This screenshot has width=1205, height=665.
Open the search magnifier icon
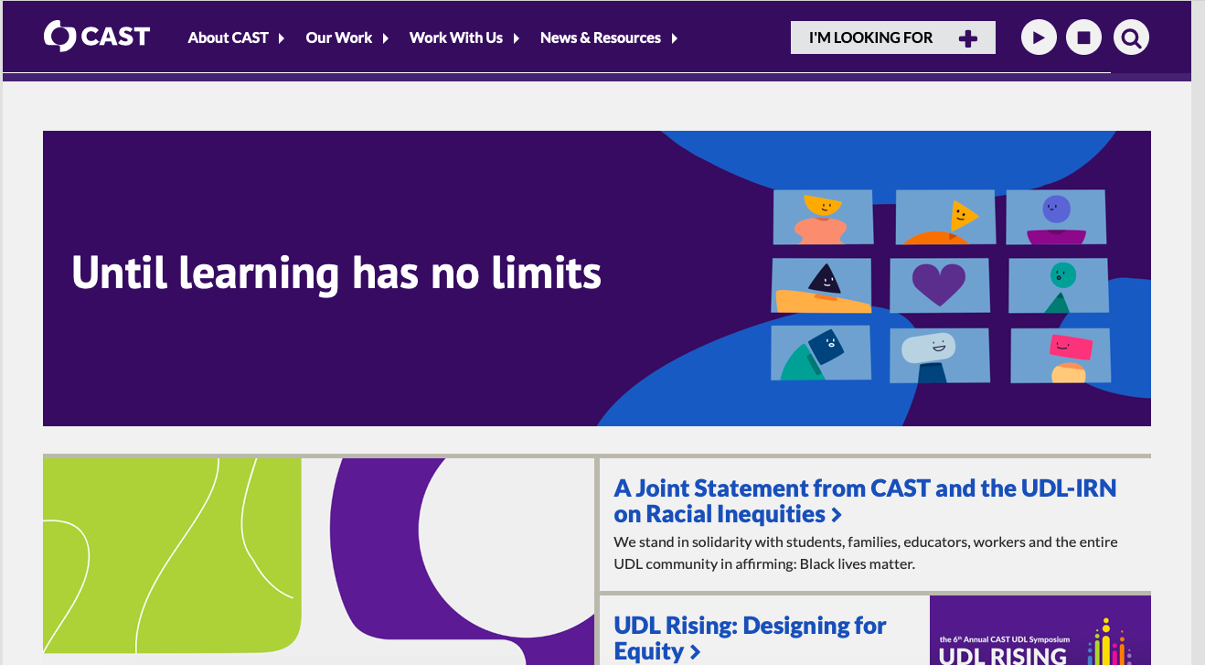click(1131, 38)
